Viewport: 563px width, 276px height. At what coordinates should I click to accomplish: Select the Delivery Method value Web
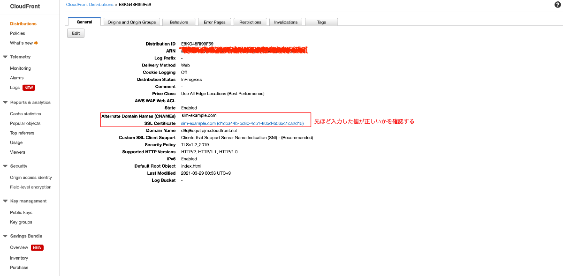pos(185,65)
